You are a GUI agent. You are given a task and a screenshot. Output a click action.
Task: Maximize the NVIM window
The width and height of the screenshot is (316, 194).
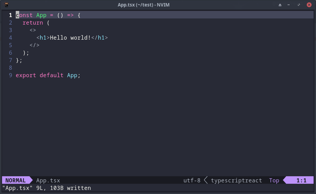point(299,5)
